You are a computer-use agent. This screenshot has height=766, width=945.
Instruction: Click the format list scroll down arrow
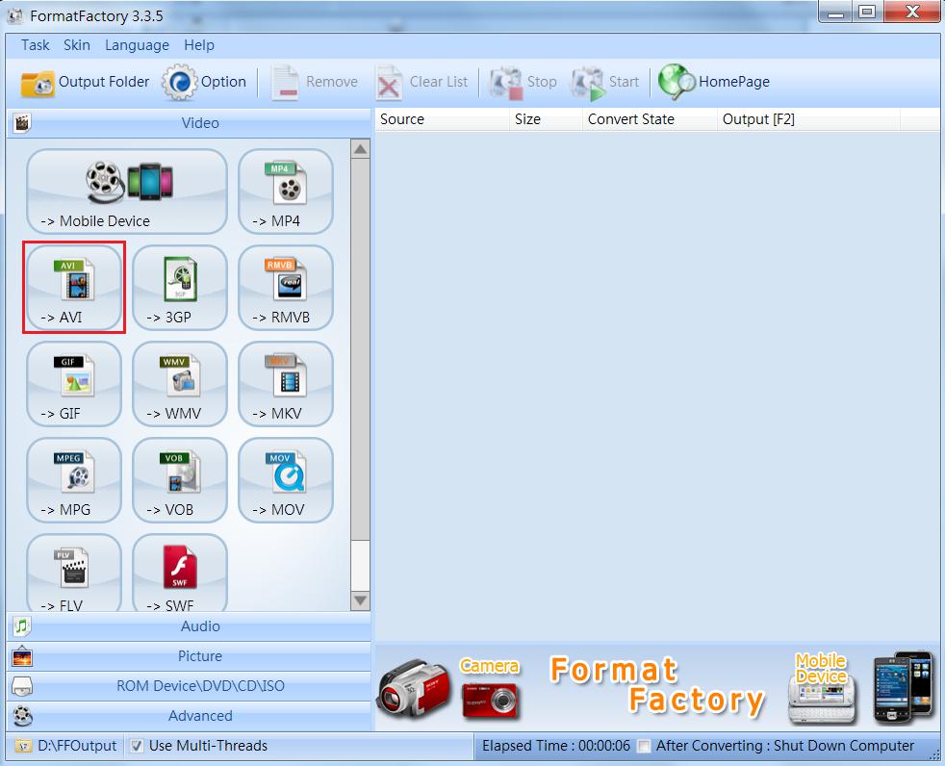pyautogui.click(x=361, y=600)
